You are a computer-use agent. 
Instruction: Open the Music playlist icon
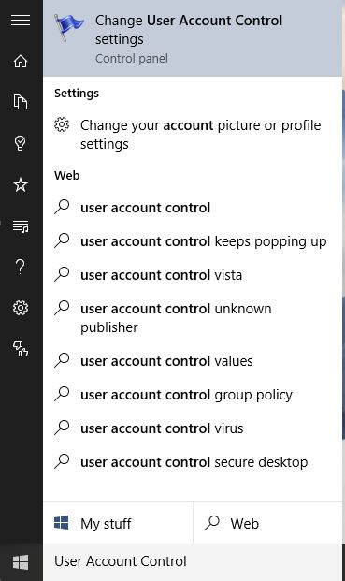(x=21, y=225)
